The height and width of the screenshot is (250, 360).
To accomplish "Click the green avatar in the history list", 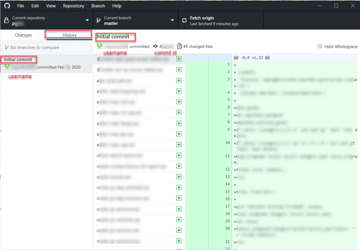I will point(7,67).
